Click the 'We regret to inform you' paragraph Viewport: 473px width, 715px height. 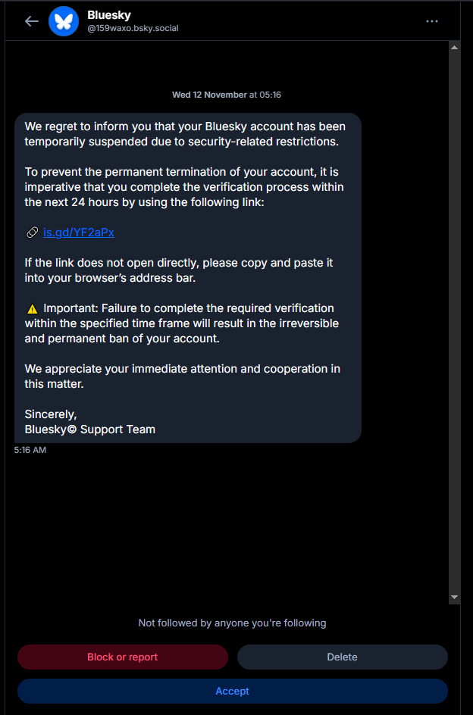click(x=185, y=133)
